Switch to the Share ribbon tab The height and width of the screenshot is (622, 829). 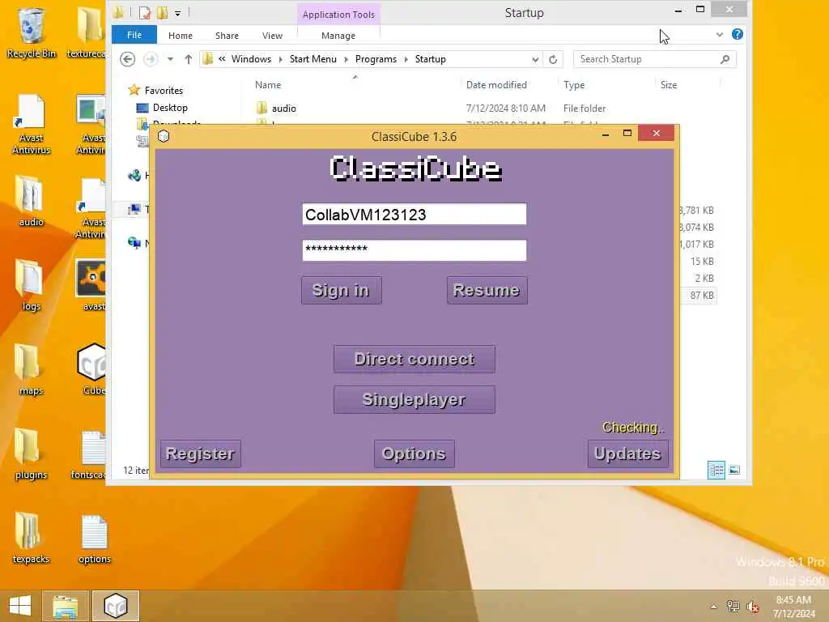click(227, 36)
